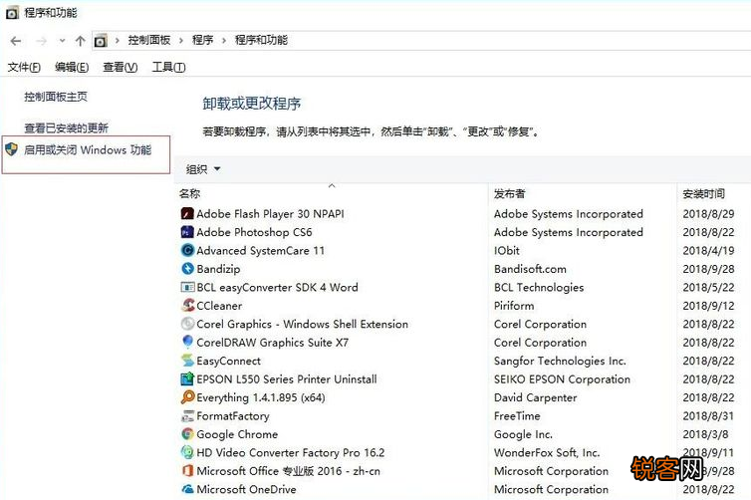Expand the chevron after 控制面板 in breadcrumb
751x500 pixels.
point(181,41)
